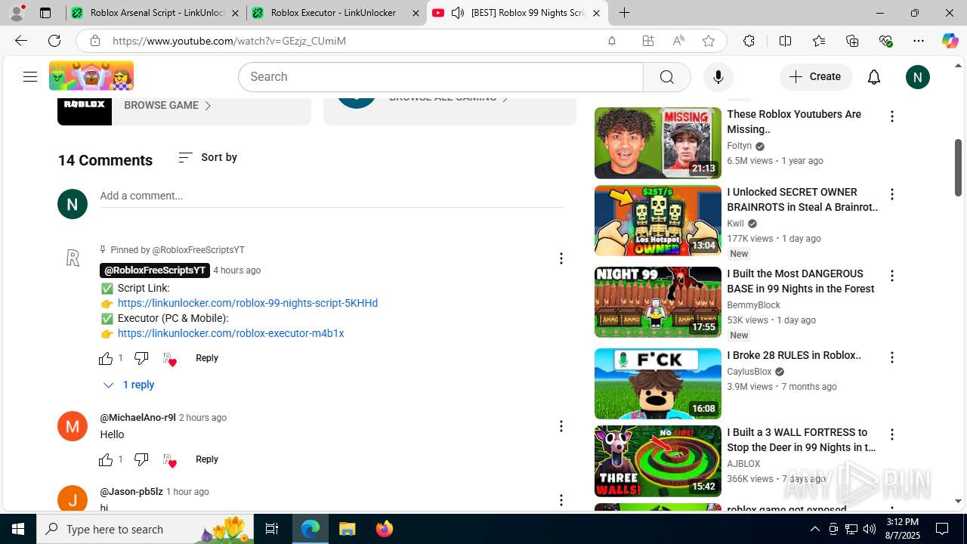967x544 pixels.
Task: Open menu for Most DANGEROUS BASE video
Action: 891,276
